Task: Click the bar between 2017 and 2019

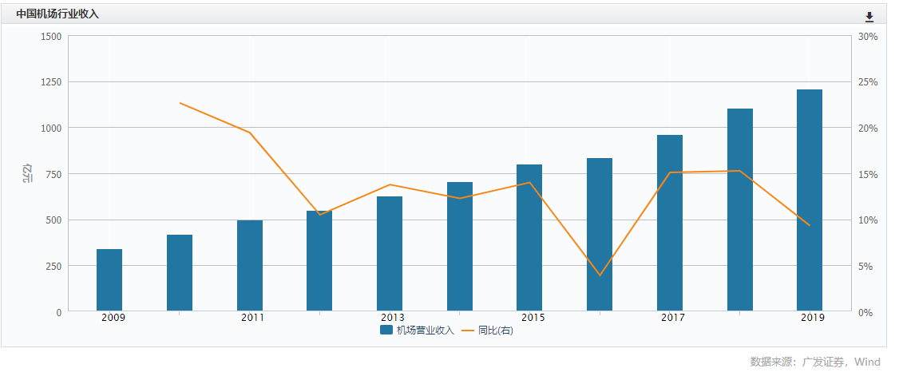Action: (x=740, y=210)
